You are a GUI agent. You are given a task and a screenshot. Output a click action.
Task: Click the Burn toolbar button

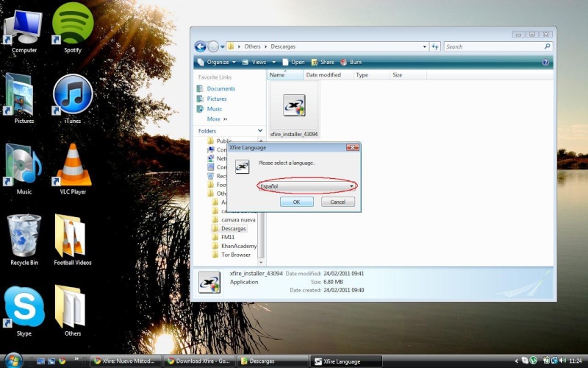click(351, 63)
